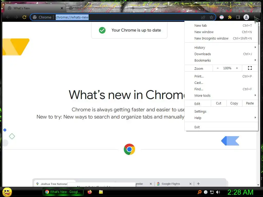This screenshot has height=197, width=263.
Task: Click the What's new in Chrome heading
Action: click(x=127, y=95)
